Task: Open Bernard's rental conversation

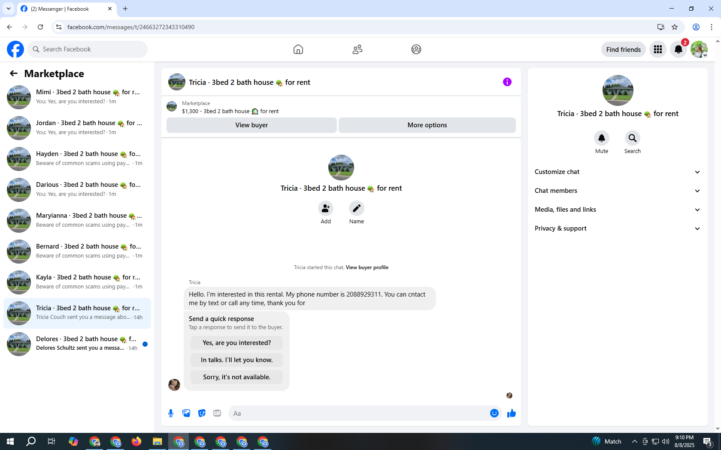Action: coord(77,251)
